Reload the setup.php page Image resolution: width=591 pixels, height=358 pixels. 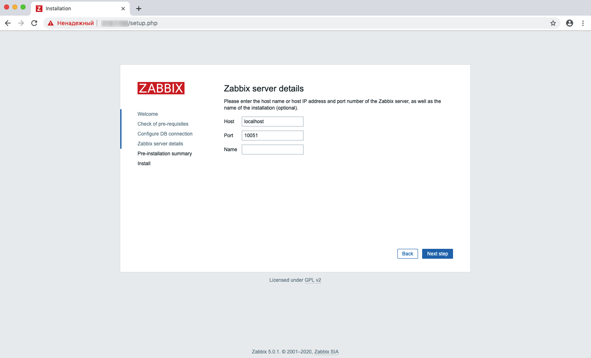[34, 23]
